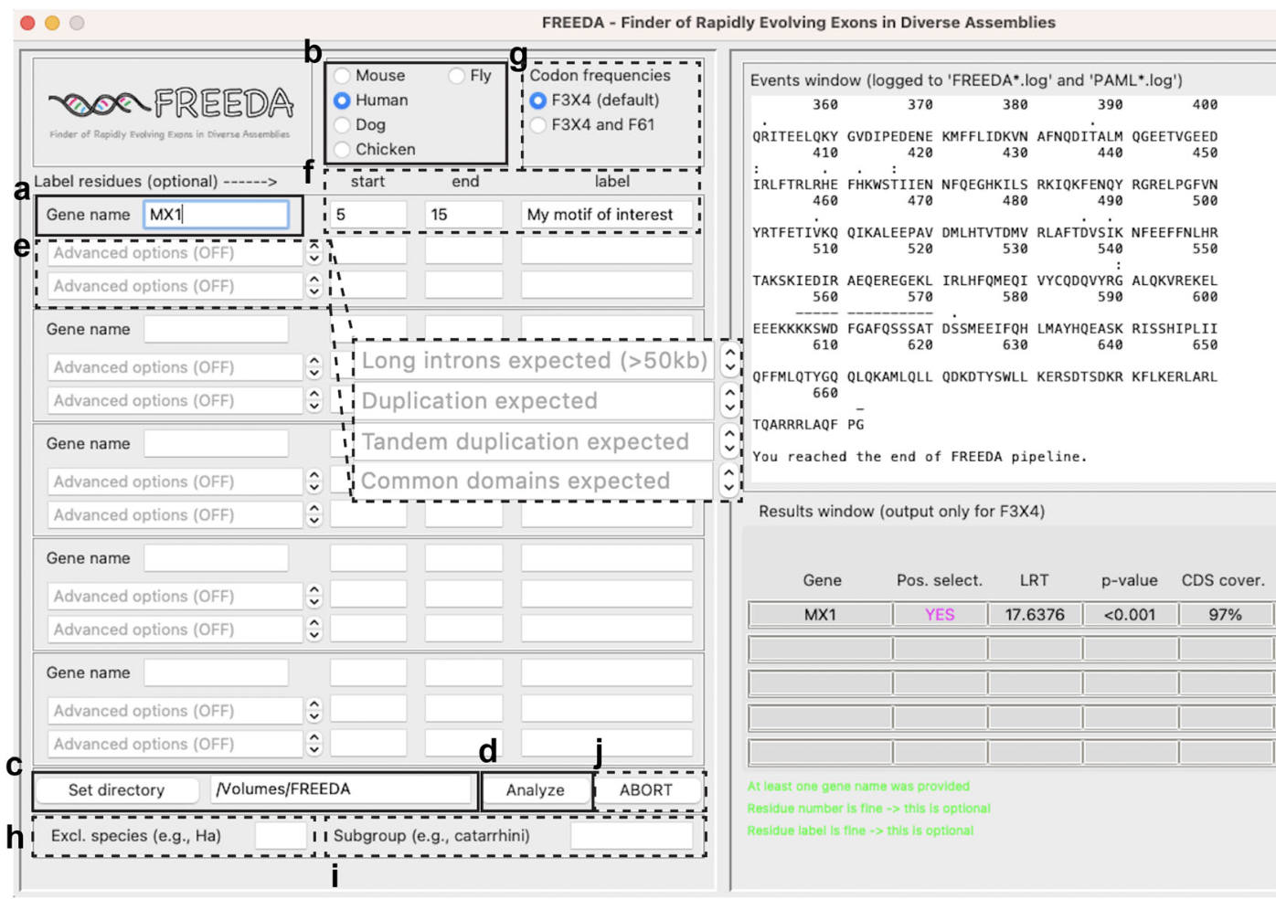Viewport: 1276px width, 910px height.
Task: Click the Subgroup (e.g., catarrhini) input box
Action: click(x=632, y=835)
